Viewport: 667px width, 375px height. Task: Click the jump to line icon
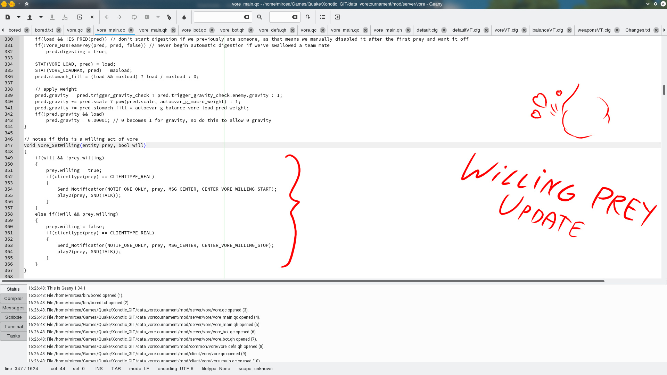click(307, 17)
